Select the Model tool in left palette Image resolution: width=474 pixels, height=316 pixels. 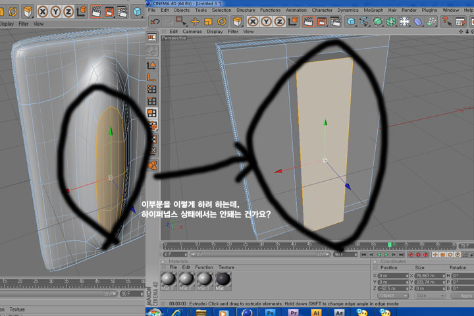pos(152,65)
